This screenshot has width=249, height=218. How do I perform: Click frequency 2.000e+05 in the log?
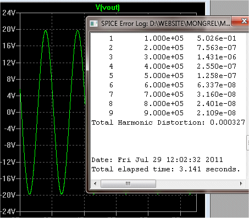(x=164, y=48)
